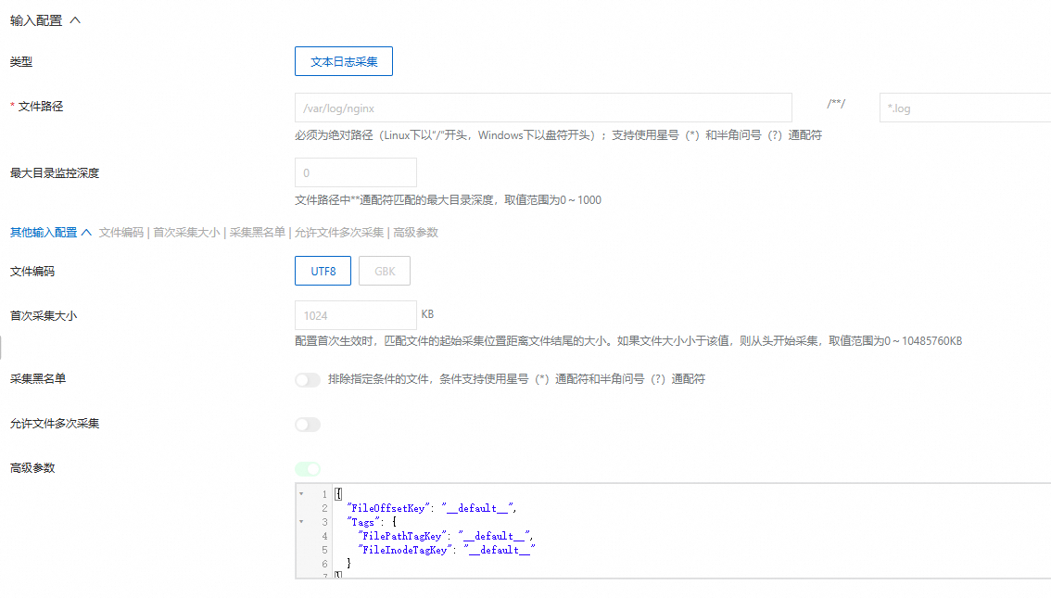Click the *.log filename pattern field

964,108
